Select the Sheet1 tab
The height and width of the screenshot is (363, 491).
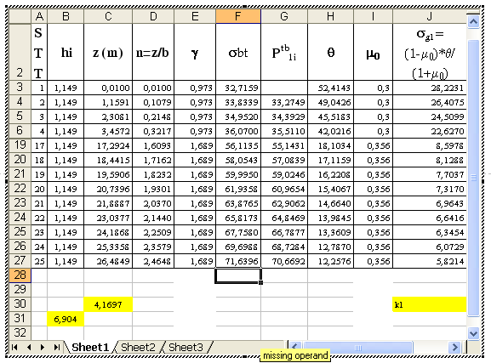click(90, 348)
